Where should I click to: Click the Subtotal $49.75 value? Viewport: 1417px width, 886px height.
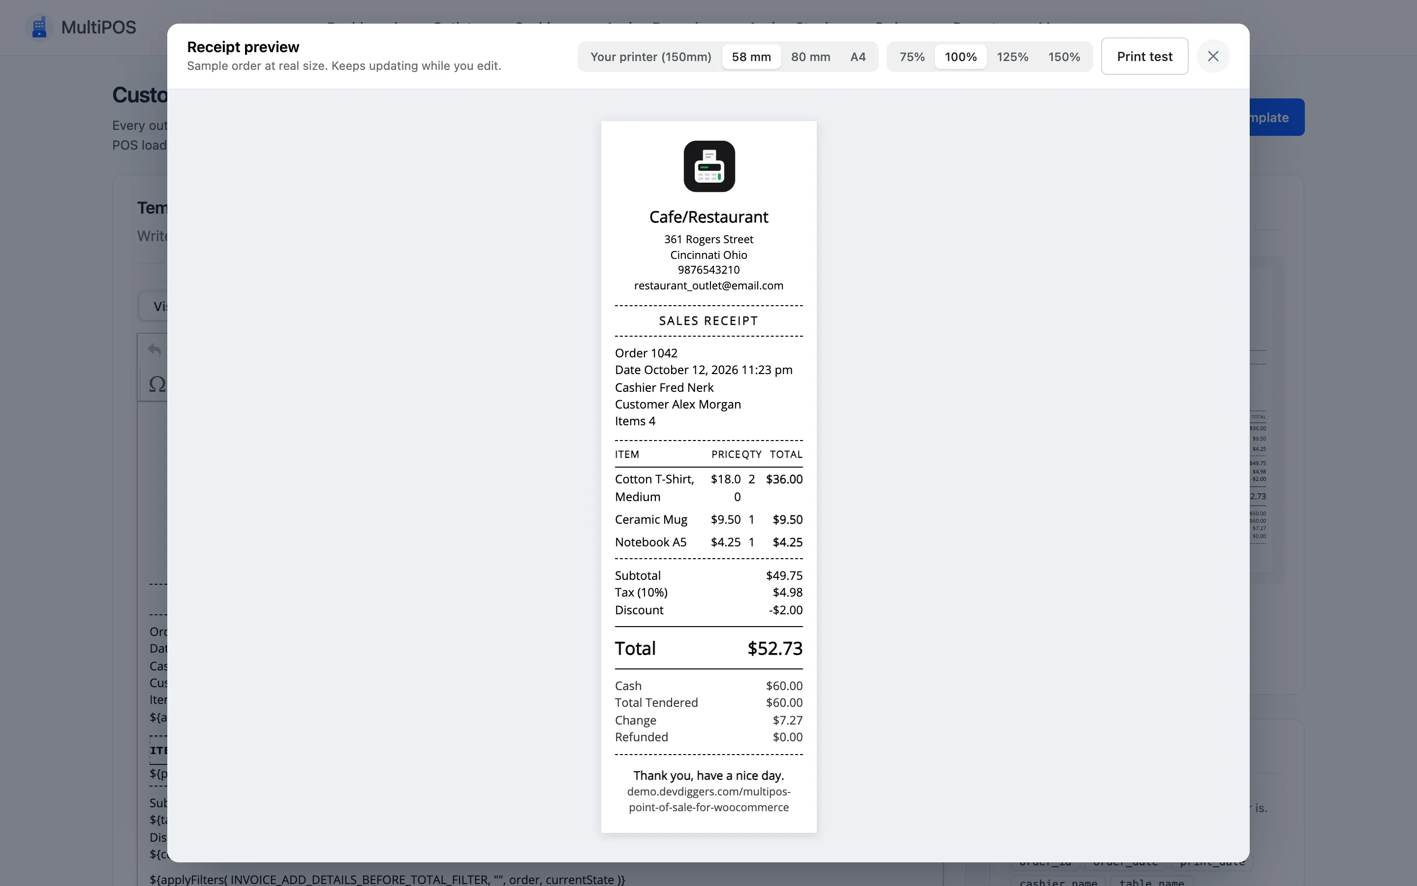click(x=784, y=575)
